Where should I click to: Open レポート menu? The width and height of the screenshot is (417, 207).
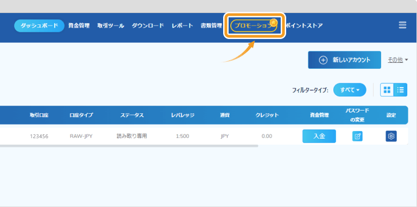(182, 26)
